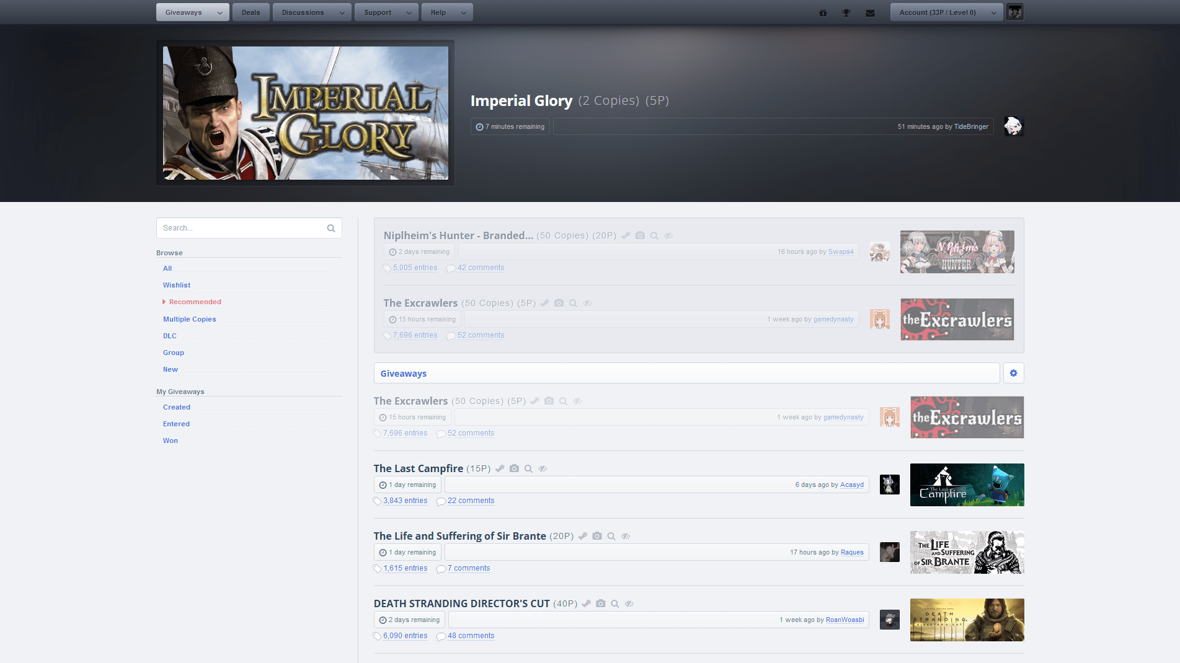Open Steam store page for The Excrawlers
1180x663 pixels.
tap(535, 401)
